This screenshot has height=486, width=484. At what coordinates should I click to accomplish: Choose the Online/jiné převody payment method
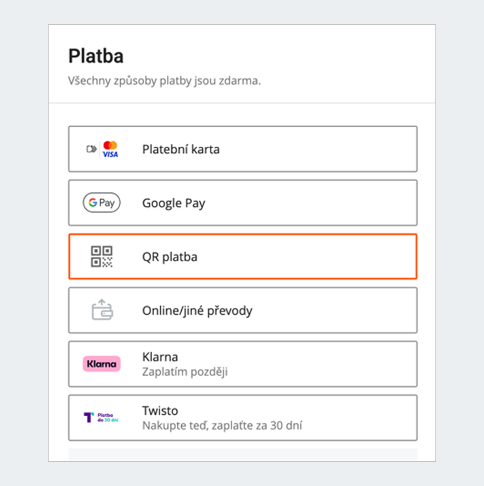coord(243,310)
